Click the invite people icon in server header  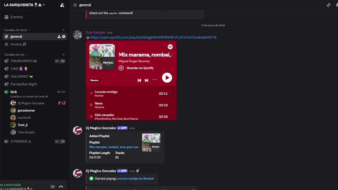(x=62, y=5)
